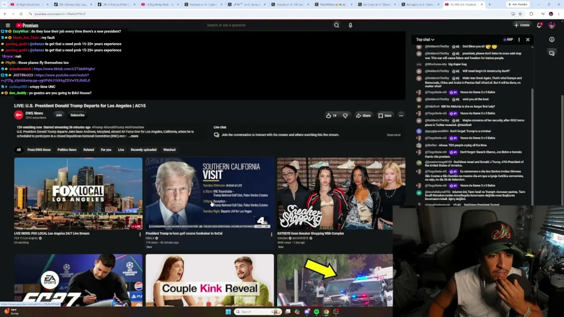Join the DWS News channel

[x=59, y=115]
